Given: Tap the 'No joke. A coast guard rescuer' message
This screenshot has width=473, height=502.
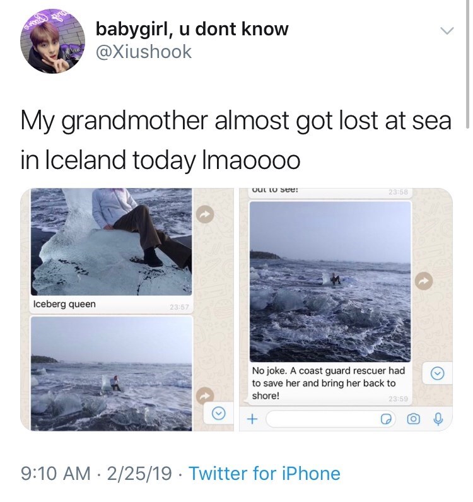Looking at the screenshot, I should click(329, 383).
